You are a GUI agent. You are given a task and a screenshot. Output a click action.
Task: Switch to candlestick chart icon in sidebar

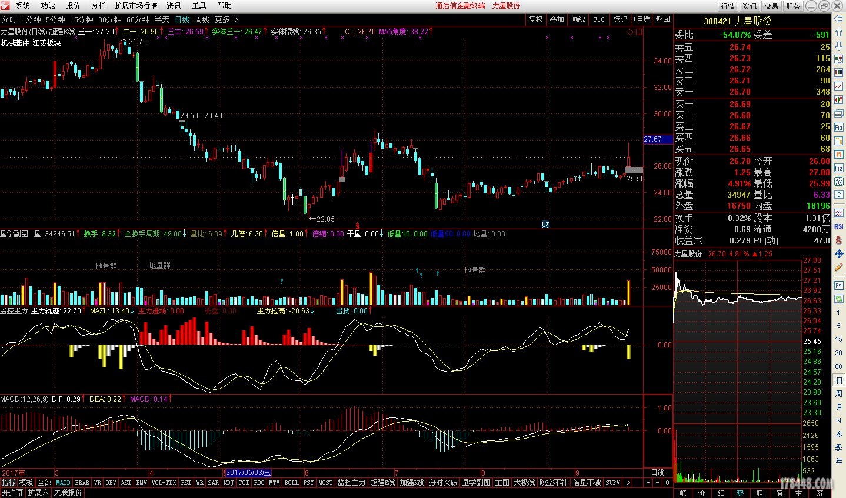839,100
